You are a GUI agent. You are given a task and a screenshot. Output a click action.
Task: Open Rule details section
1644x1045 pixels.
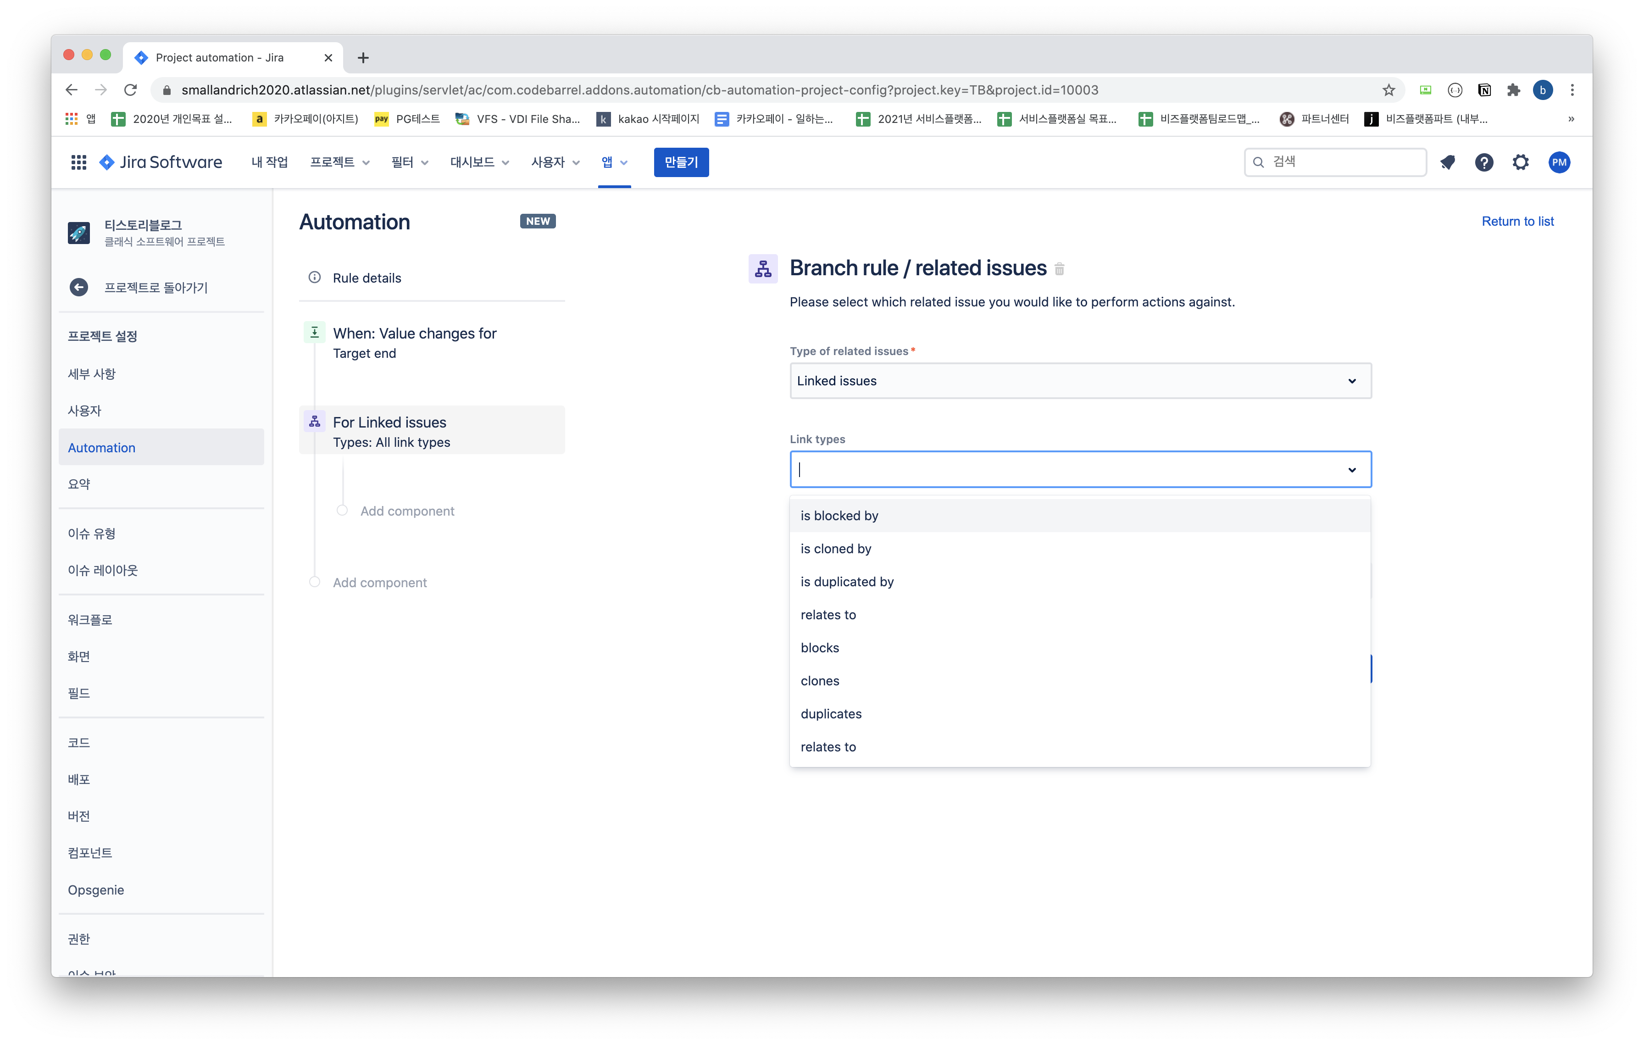coord(367,278)
